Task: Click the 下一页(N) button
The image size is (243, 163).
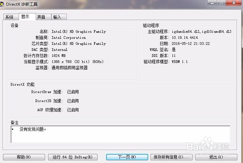Action: coord(127,157)
